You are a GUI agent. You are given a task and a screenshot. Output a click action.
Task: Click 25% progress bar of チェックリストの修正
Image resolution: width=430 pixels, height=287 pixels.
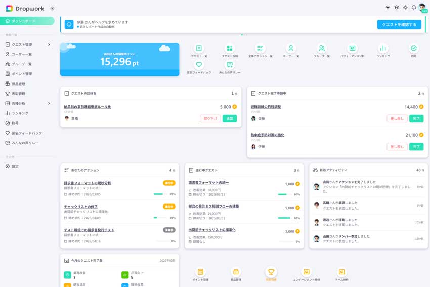click(160, 218)
